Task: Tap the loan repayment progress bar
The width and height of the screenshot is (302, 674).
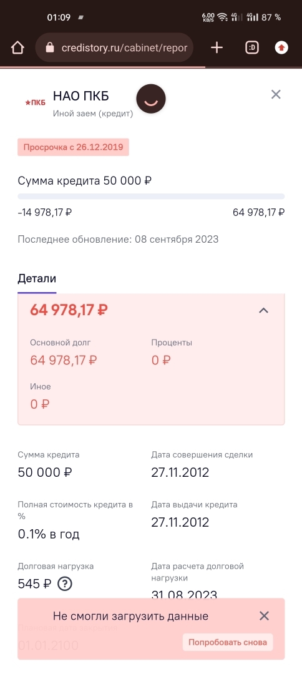Action: [151, 197]
